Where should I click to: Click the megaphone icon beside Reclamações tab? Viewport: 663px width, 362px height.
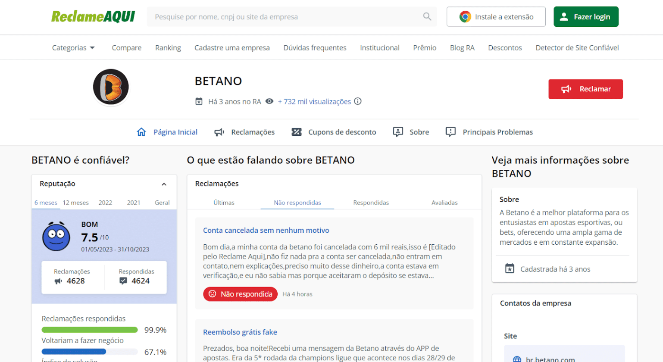[x=219, y=132]
